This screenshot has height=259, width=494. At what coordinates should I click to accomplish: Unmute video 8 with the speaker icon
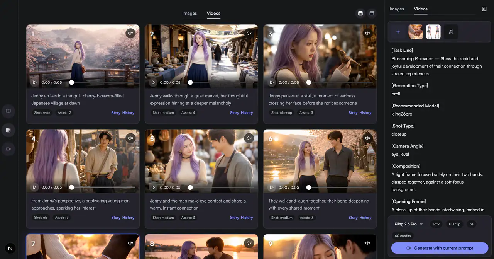[x=249, y=243]
